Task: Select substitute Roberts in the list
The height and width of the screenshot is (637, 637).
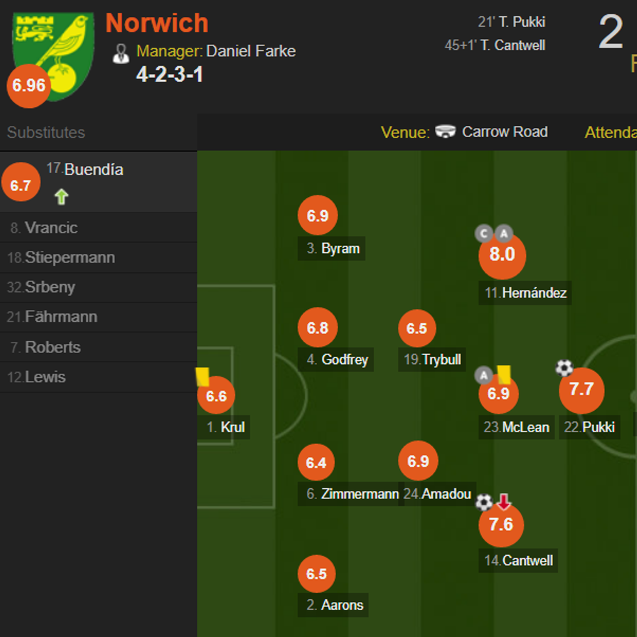Action: pos(53,348)
